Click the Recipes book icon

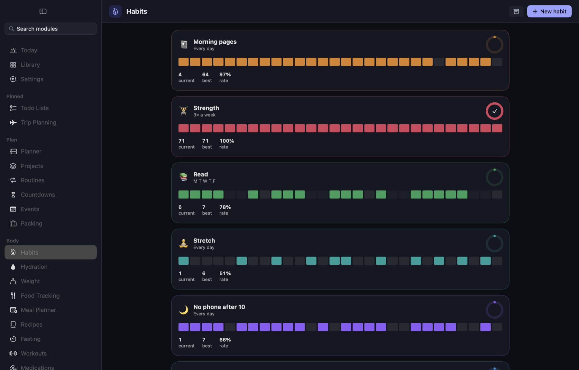[13, 324]
